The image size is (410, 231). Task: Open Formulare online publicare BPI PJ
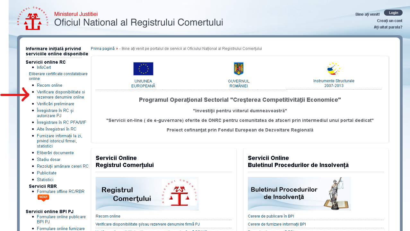pos(61,219)
